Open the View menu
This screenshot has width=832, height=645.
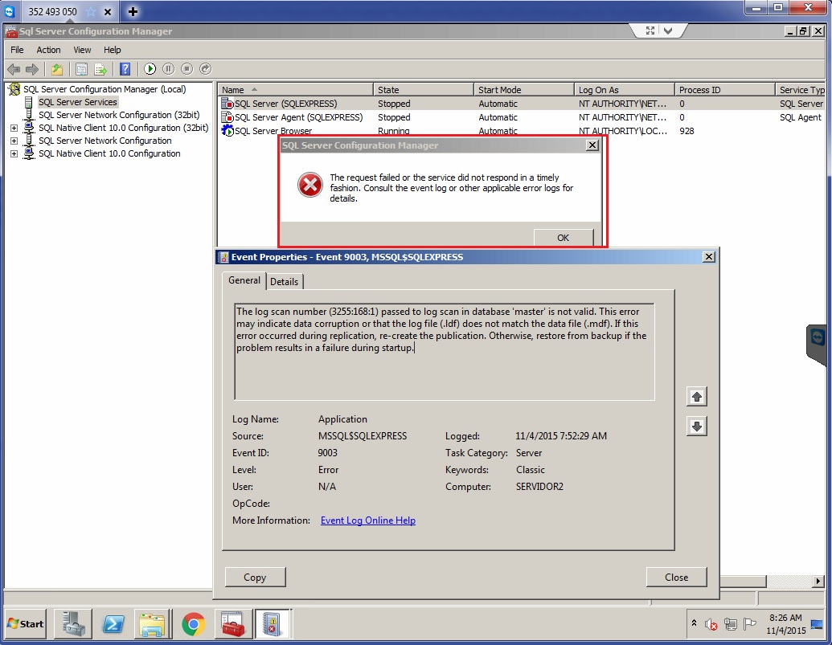[x=82, y=50]
